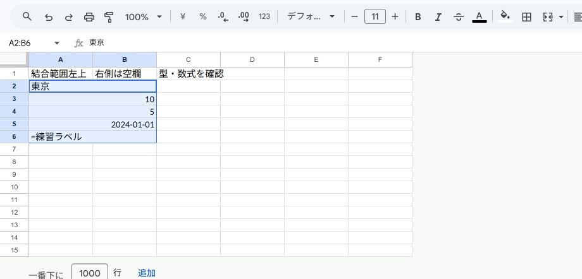Click the merge cells icon

[x=547, y=16]
